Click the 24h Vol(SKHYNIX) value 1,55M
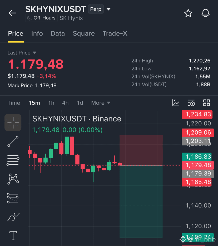The image size is (218, 246). point(203,77)
